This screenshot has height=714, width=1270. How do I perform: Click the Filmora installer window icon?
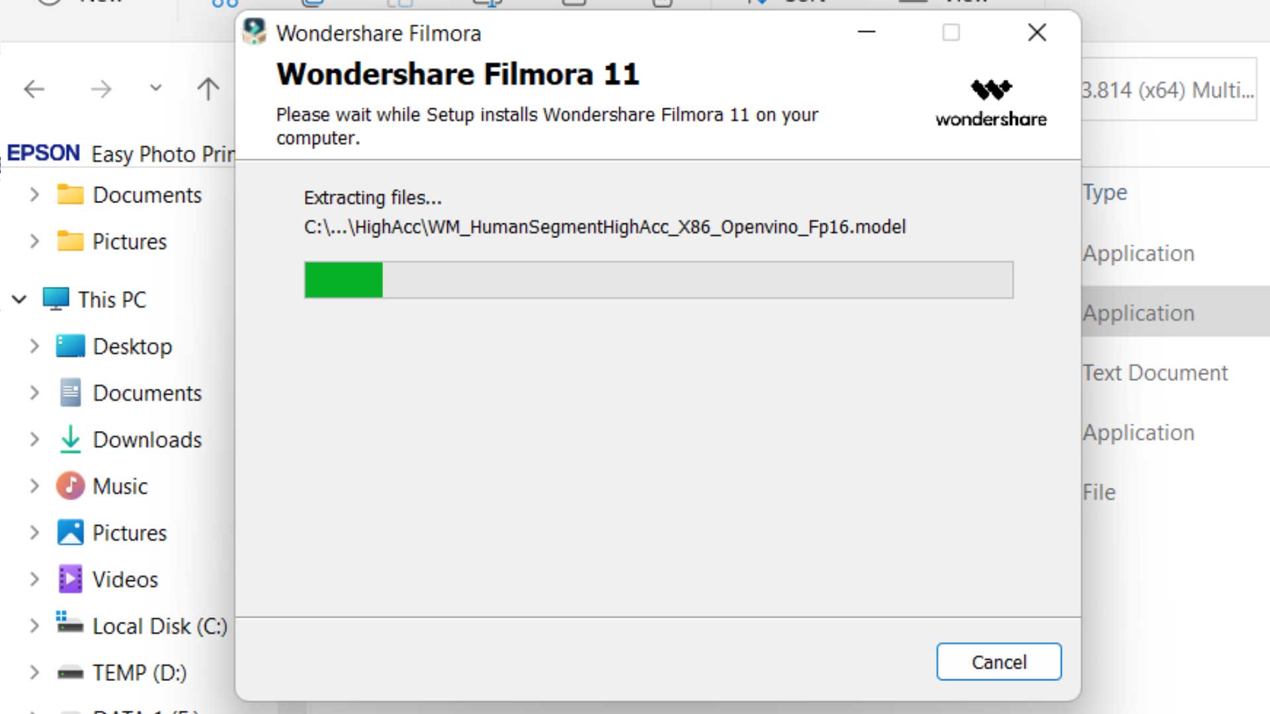click(253, 32)
